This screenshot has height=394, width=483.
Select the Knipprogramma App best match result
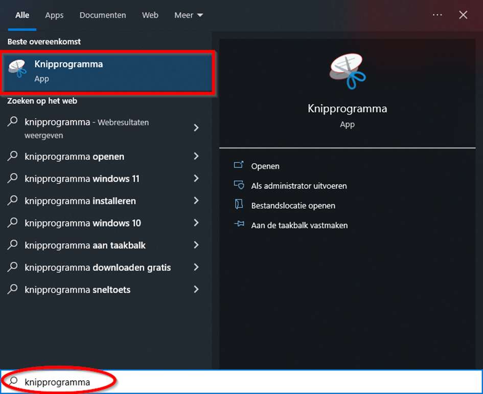coord(108,72)
